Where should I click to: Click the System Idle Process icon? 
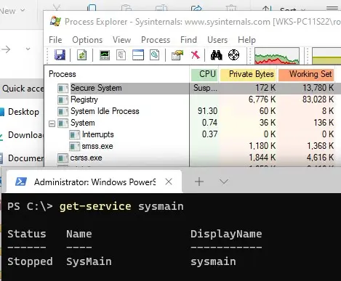pyautogui.click(x=63, y=111)
